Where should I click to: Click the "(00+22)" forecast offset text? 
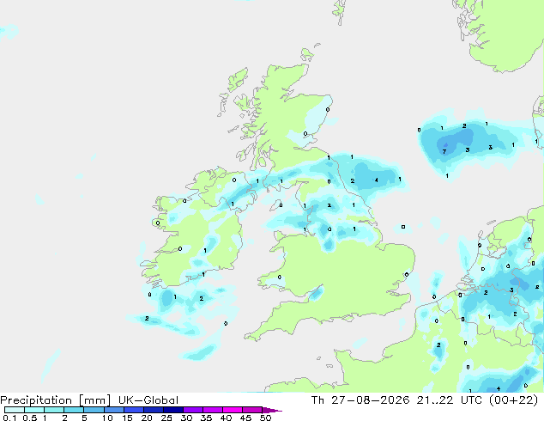(x=513, y=400)
